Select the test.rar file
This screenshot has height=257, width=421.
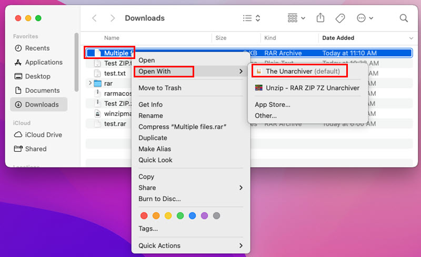(x=115, y=124)
